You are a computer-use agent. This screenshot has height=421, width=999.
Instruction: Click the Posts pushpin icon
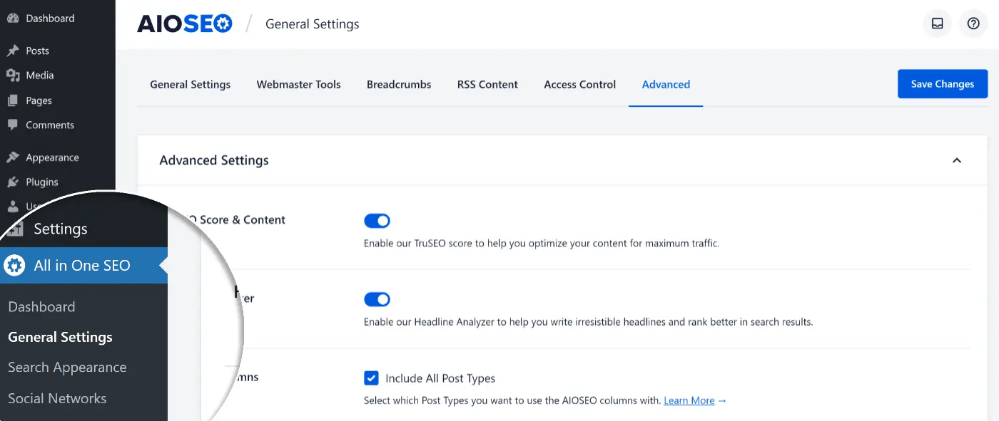pyautogui.click(x=13, y=51)
